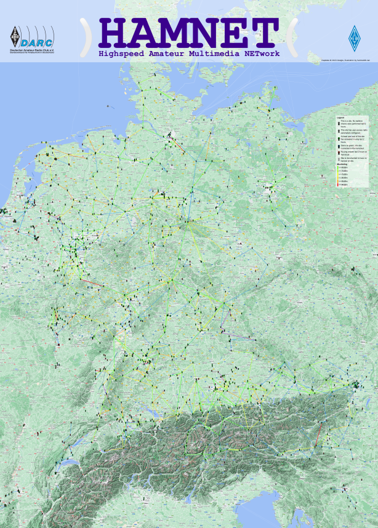
Task: Click the long red link line in eastern Austria
Action: (318, 435)
